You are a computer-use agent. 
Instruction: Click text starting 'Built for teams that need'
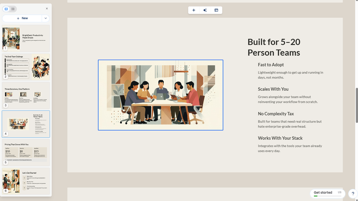click(x=290, y=124)
